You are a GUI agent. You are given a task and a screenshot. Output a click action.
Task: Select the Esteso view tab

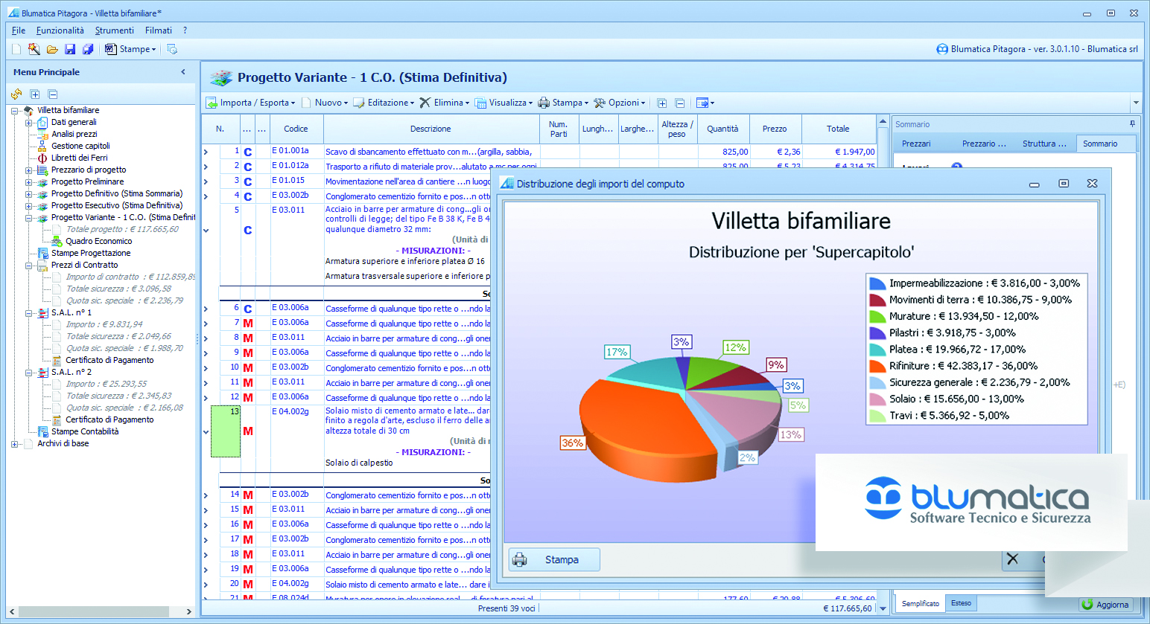(x=961, y=603)
